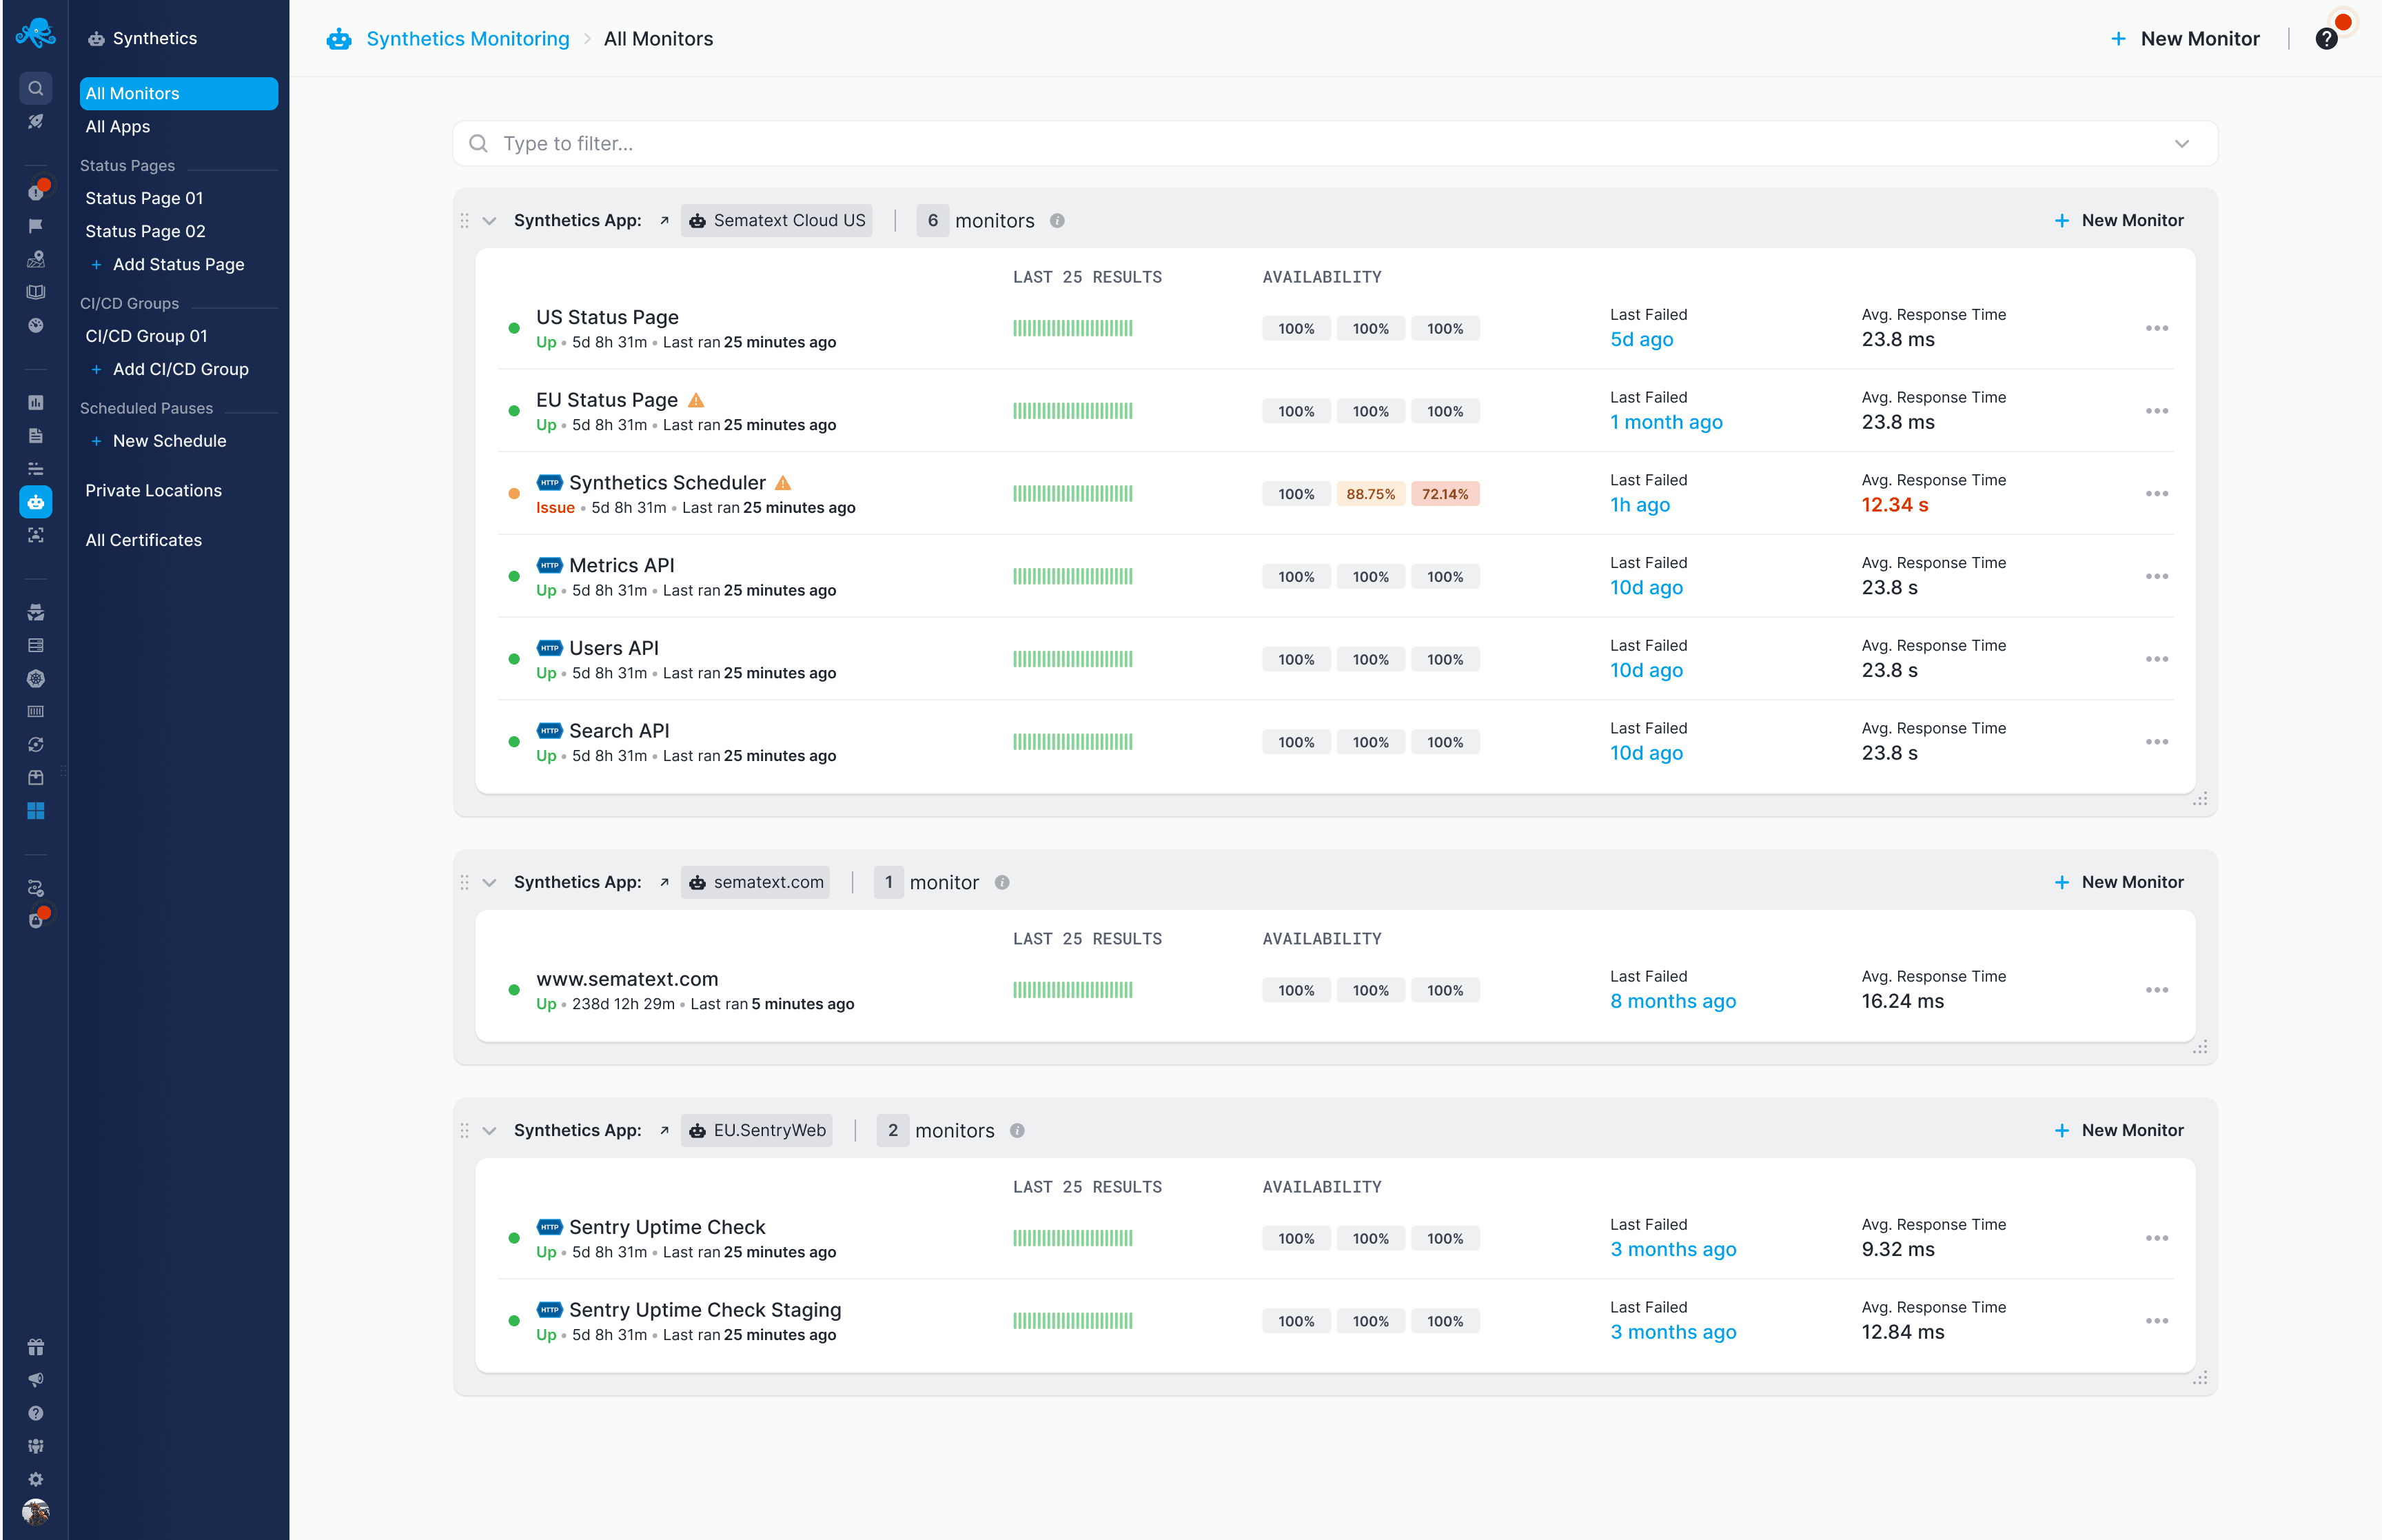Click the help question mark icon top right
The width and height of the screenshot is (2382, 1540).
(2326, 38)
